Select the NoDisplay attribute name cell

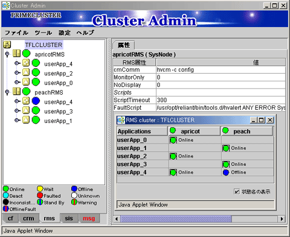click(x=135, y=85)
